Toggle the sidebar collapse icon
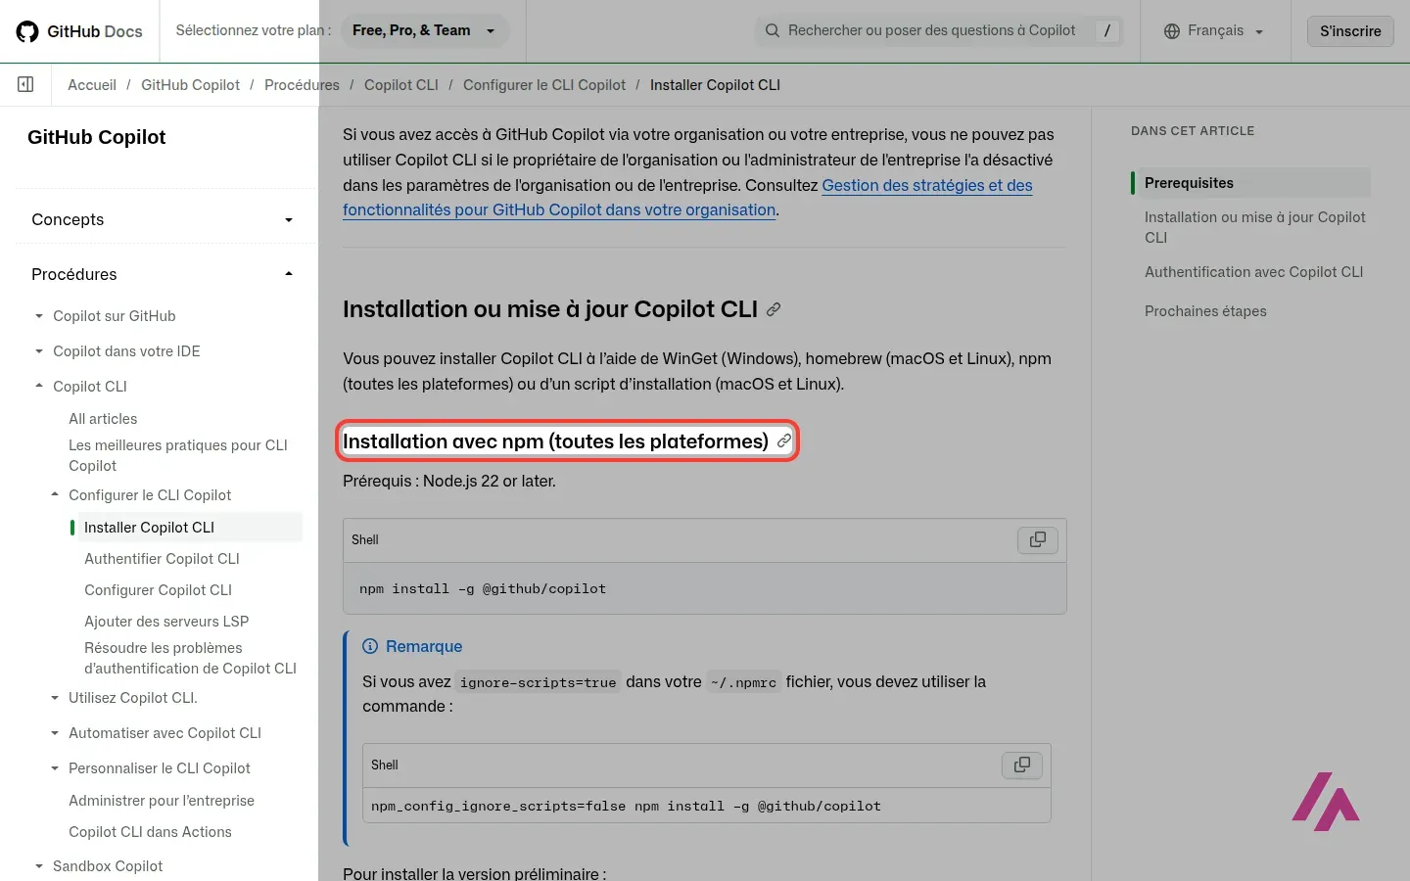The height and width of the screenshot is (881, 1410). (x=26, y=85)
